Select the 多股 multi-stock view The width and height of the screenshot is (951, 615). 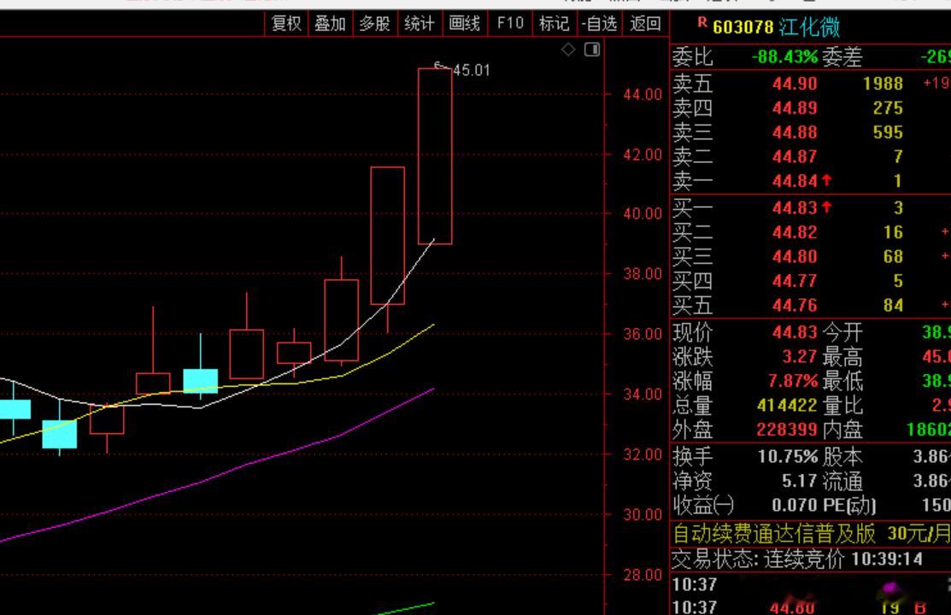click(x=375, y=24)
